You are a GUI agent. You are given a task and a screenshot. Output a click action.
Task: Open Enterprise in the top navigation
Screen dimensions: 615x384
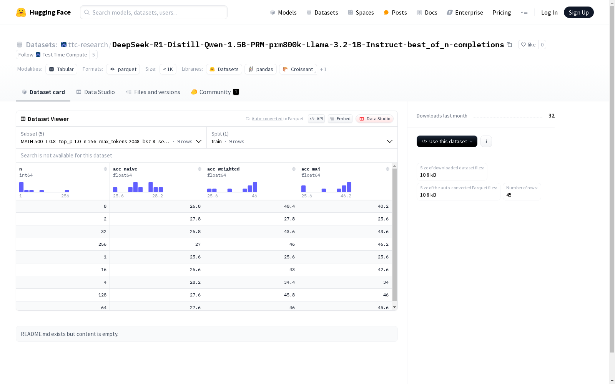click(x=465, y=12)
